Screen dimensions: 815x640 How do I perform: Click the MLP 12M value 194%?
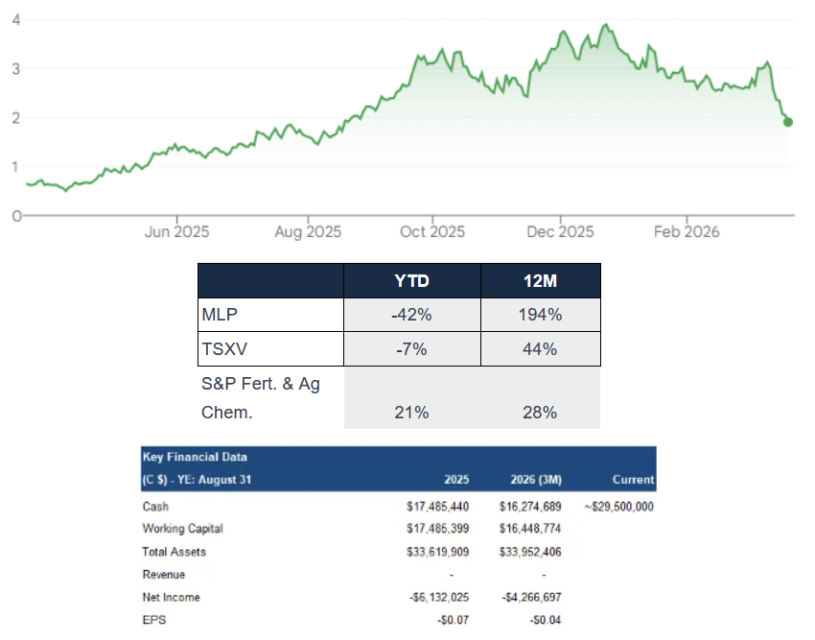tap(540, 314)
